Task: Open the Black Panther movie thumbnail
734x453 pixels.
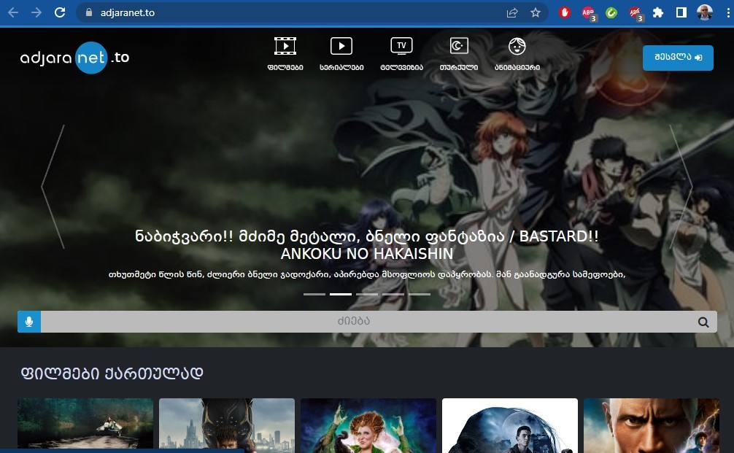Action: pos(227,425)
